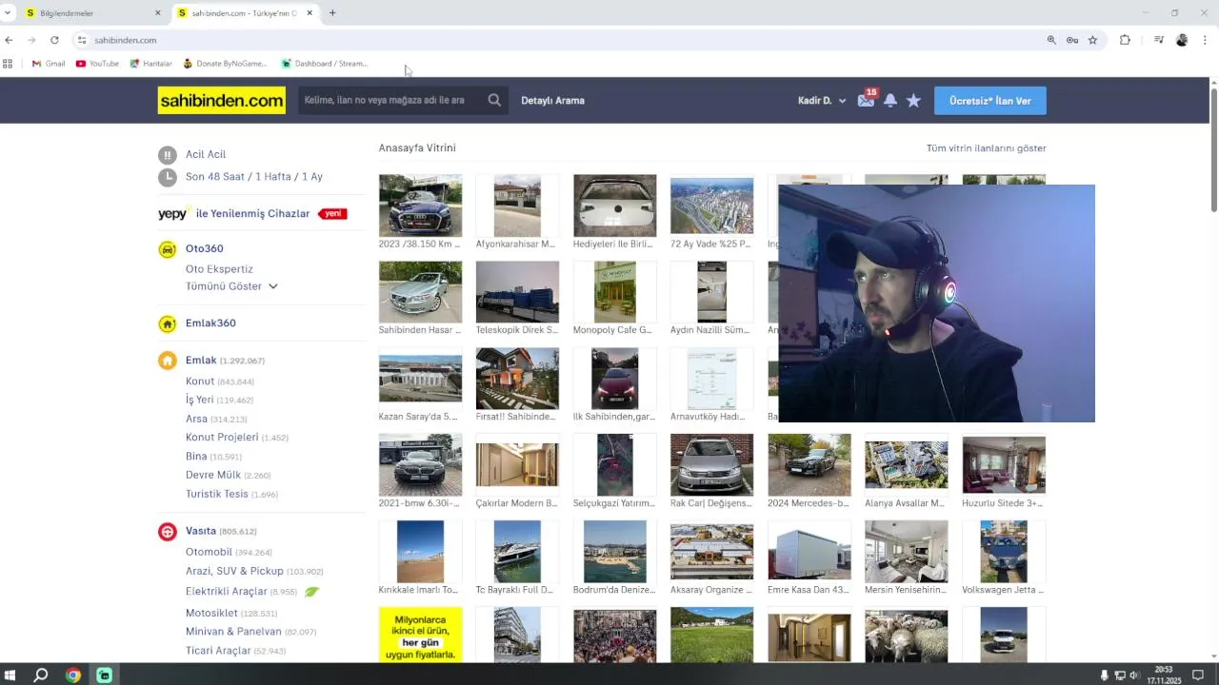The width and height of the screenshot is (1219, 685).
Task: Open the YouTube bookmark
Action: click(97, 64)
